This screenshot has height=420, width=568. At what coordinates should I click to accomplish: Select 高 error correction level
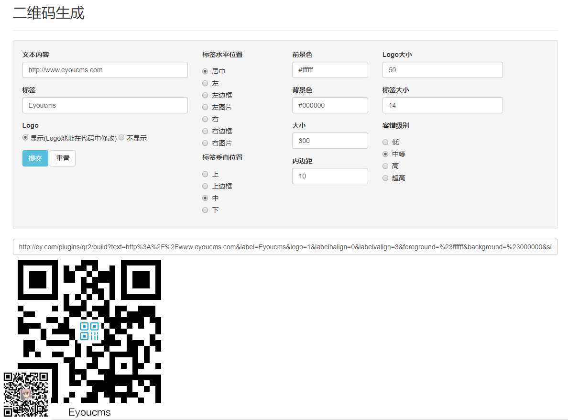coord(385,166)
